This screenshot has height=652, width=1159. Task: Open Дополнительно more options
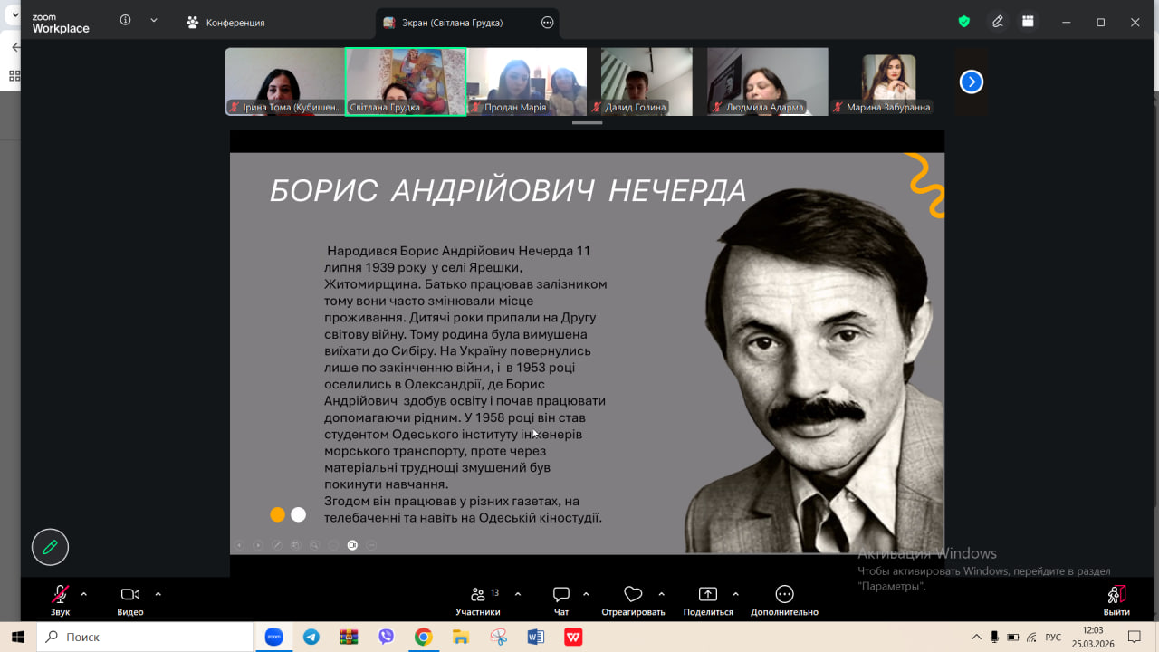(784, 595)
